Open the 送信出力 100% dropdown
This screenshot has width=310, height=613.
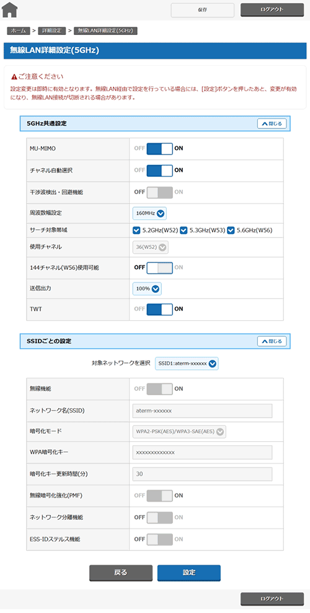(x=147, y=289)
